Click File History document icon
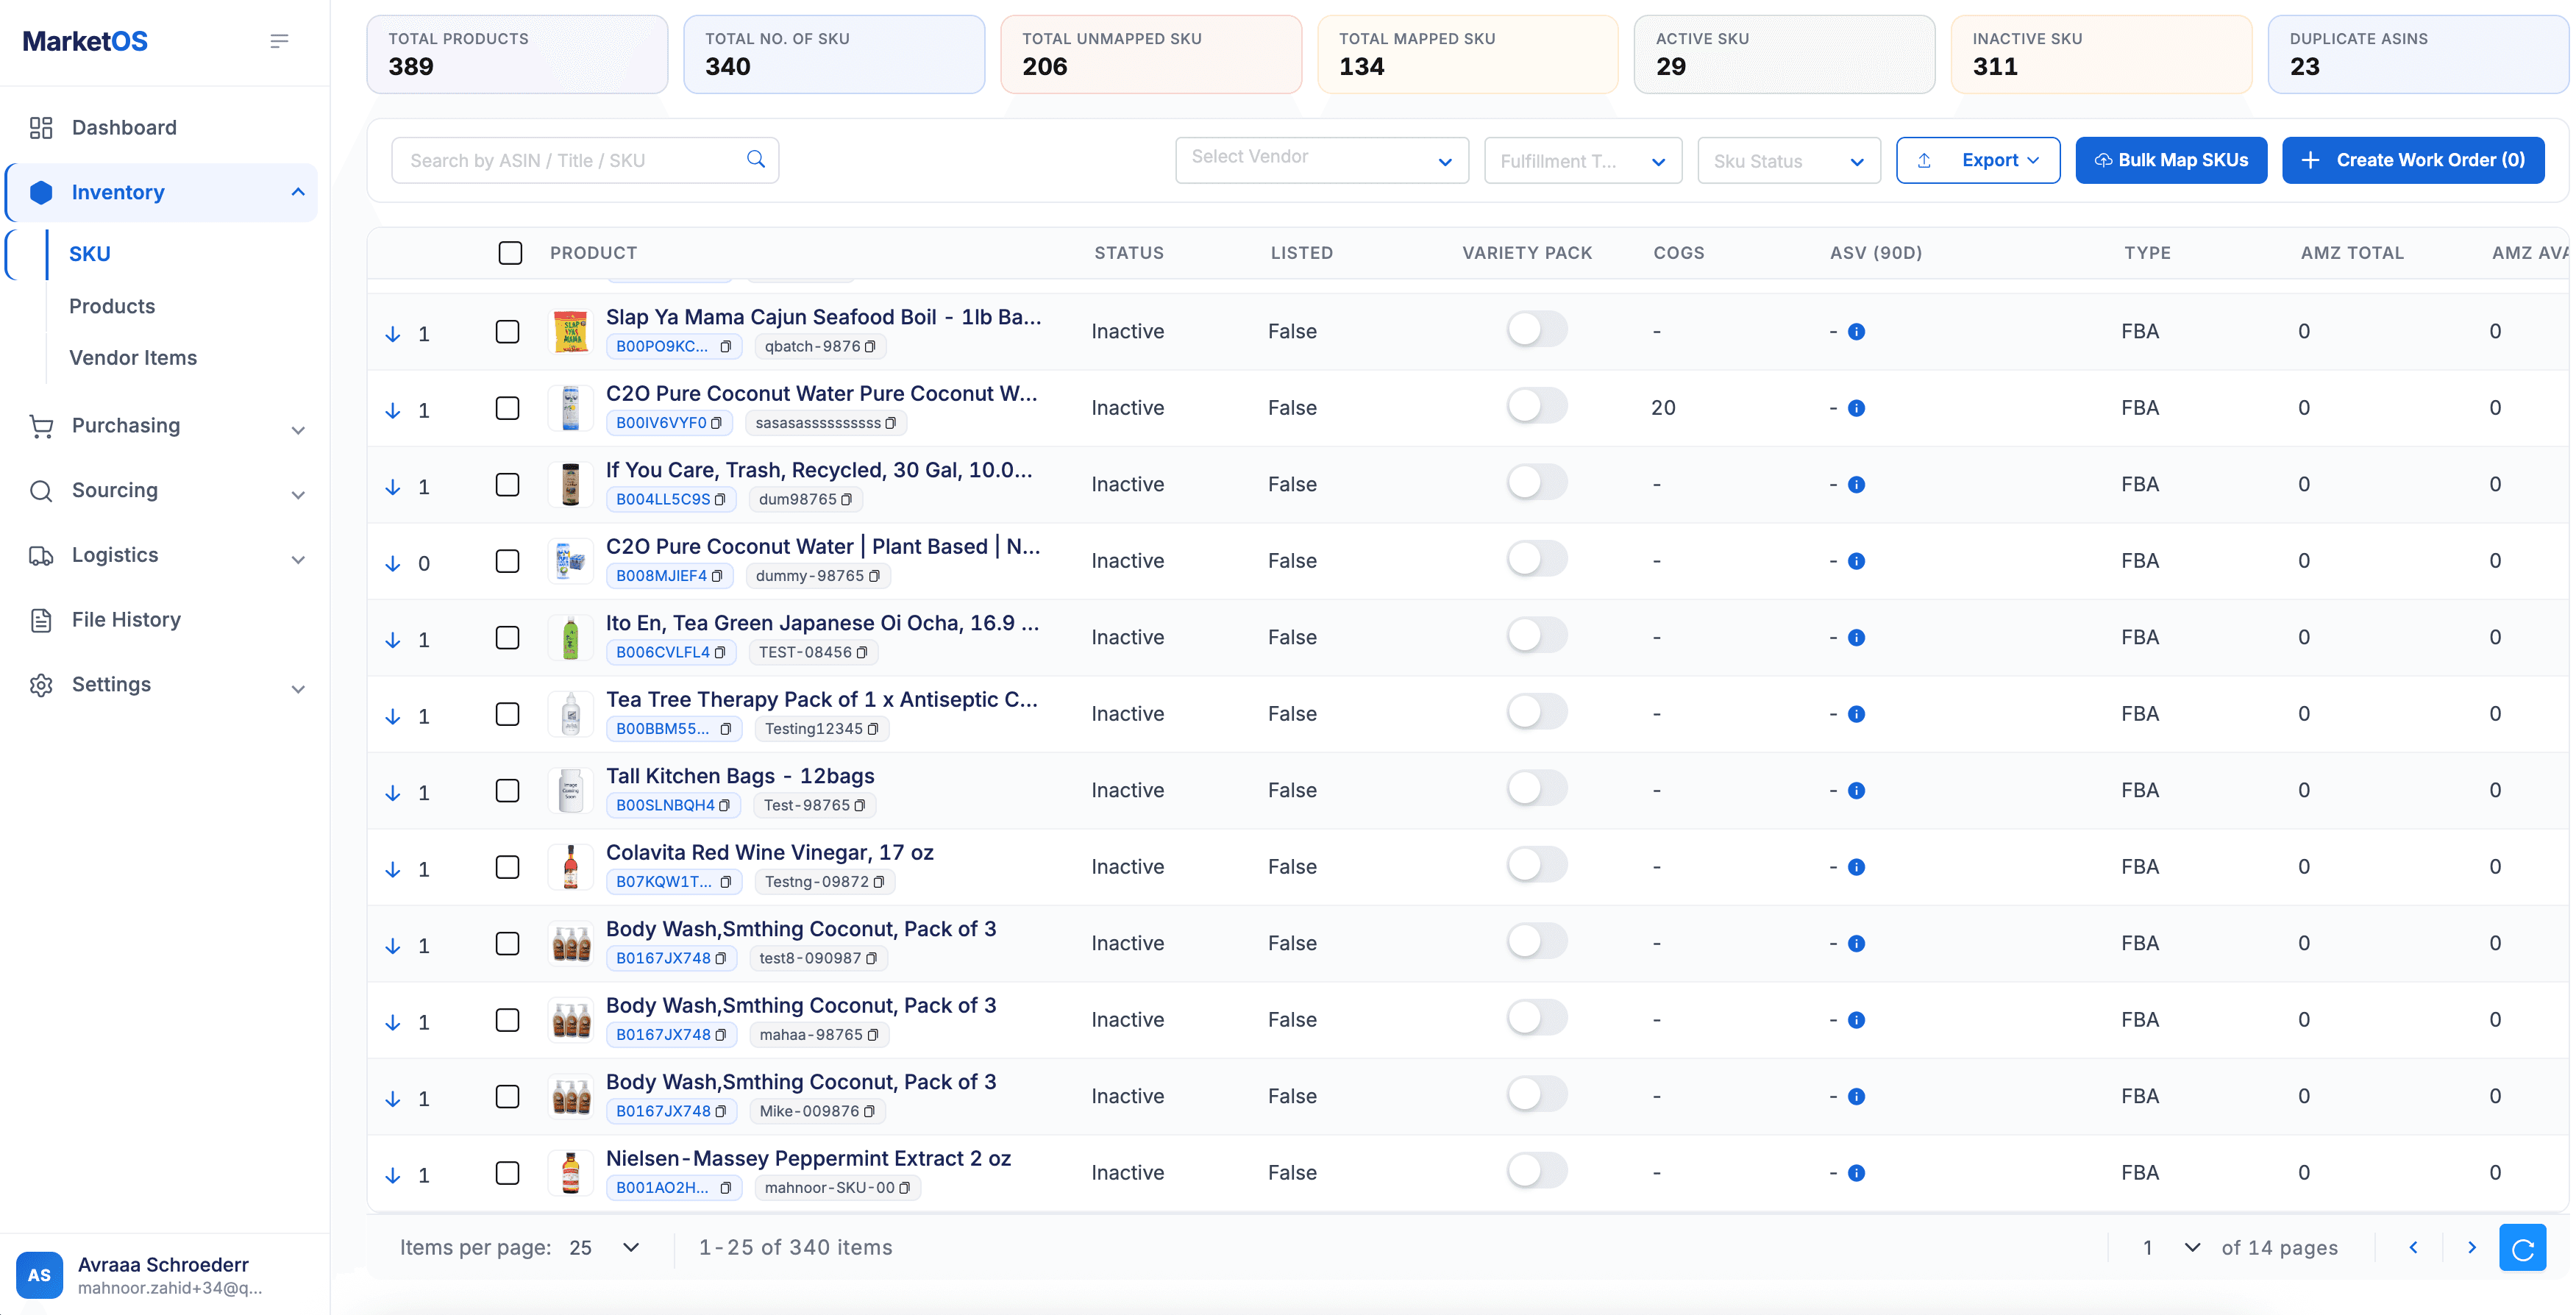Viewport: 2576px width, 1315px height. 41,620
